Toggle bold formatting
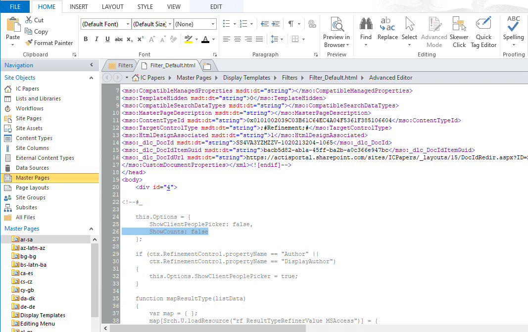This screenshot has height=332, width=528. [85, 39]
